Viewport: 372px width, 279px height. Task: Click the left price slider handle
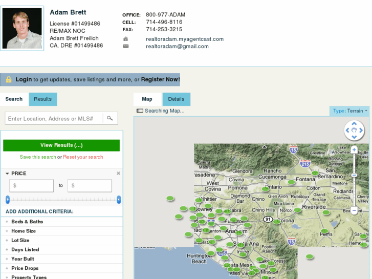pyautogui.click(x=8, y=200)
